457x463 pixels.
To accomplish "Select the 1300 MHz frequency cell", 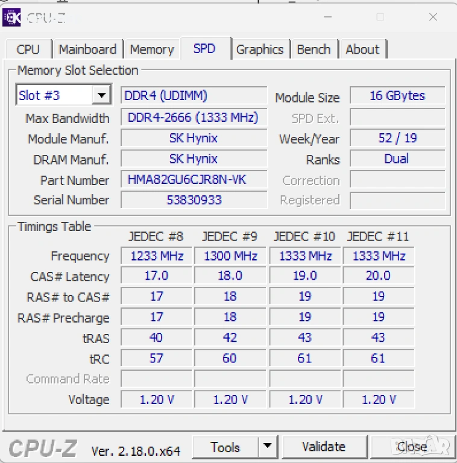I will click(x=230, y=256).
